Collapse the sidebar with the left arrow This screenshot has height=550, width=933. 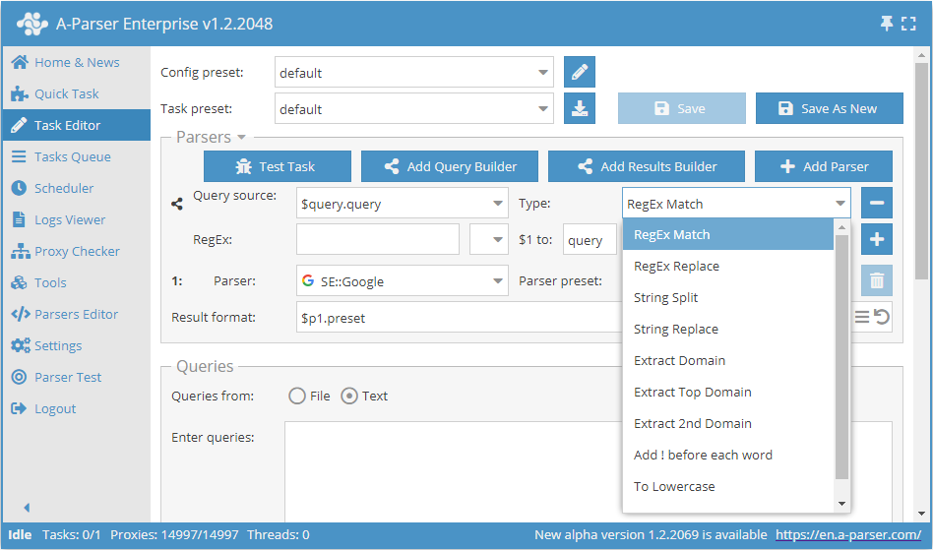27,508
